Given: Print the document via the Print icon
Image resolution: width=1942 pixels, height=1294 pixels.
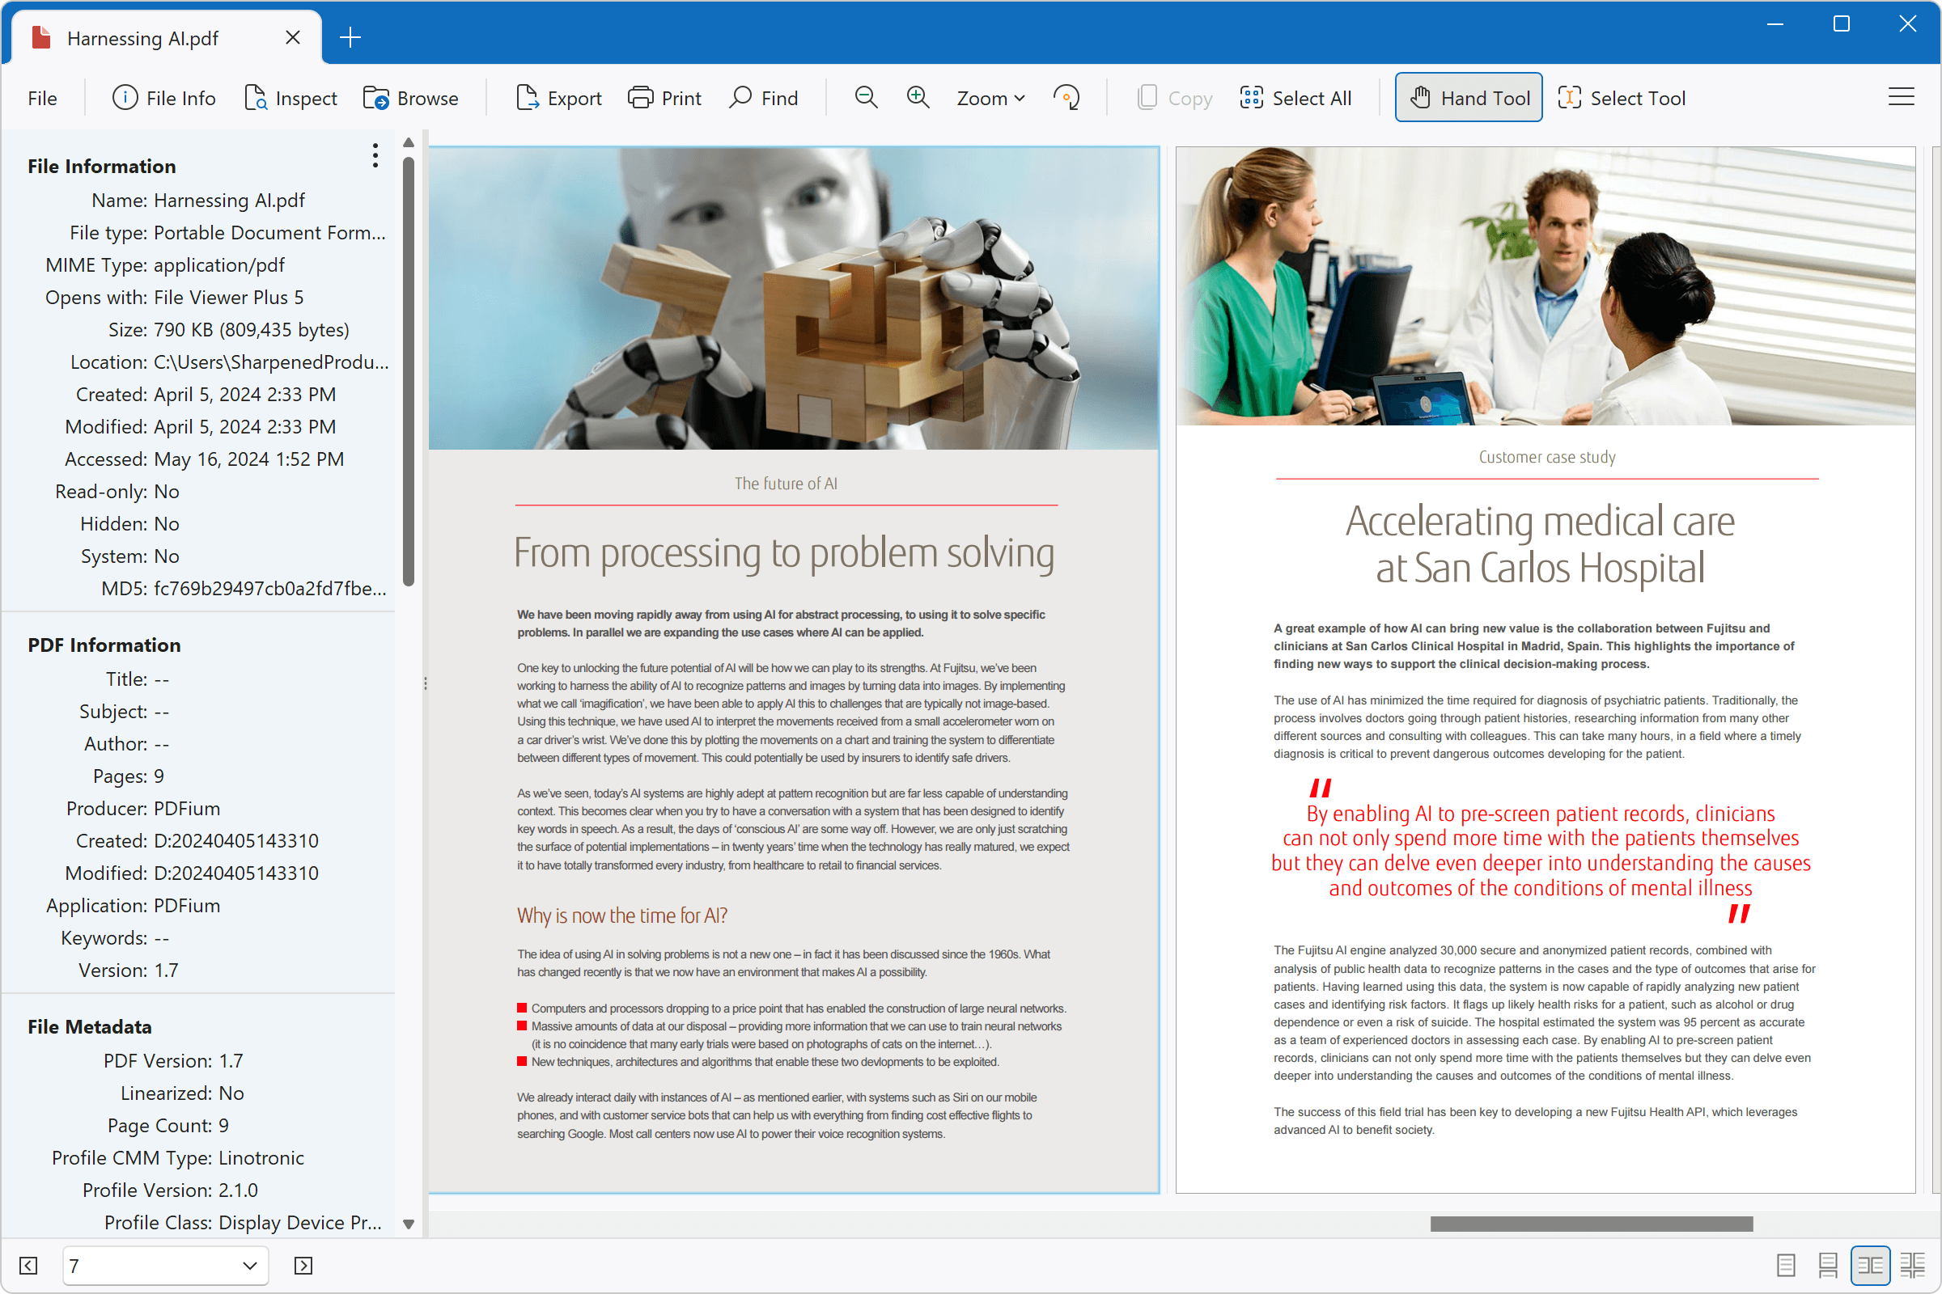Looking at the screenshot, I should pyautogui.click(x=664, y=97).
